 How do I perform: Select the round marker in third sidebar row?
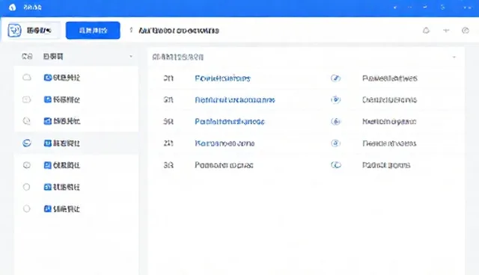[x=27, y=121]
